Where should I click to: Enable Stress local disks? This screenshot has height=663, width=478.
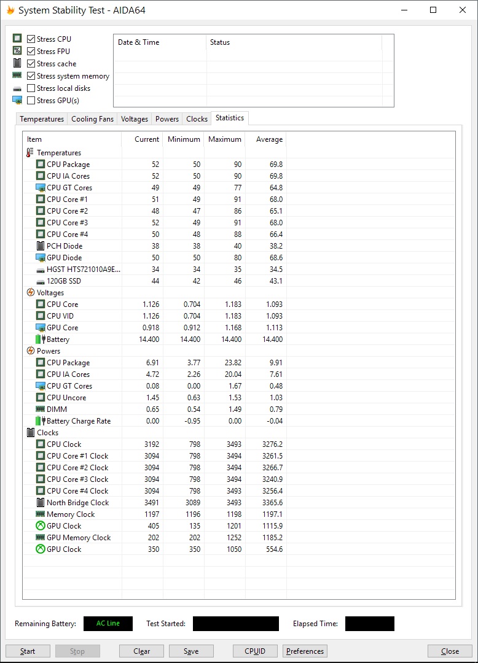(31, 88)
